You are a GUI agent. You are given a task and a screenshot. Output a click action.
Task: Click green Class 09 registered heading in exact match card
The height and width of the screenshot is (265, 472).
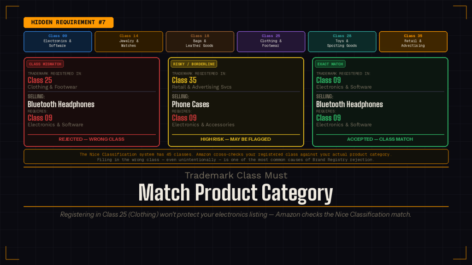coord(328,80)
